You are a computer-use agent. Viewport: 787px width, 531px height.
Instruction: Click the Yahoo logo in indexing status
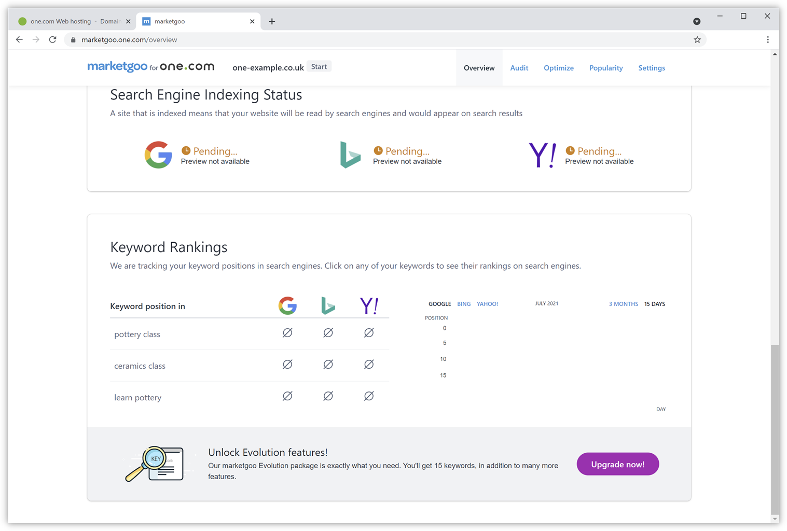click(x=542, y=155)
